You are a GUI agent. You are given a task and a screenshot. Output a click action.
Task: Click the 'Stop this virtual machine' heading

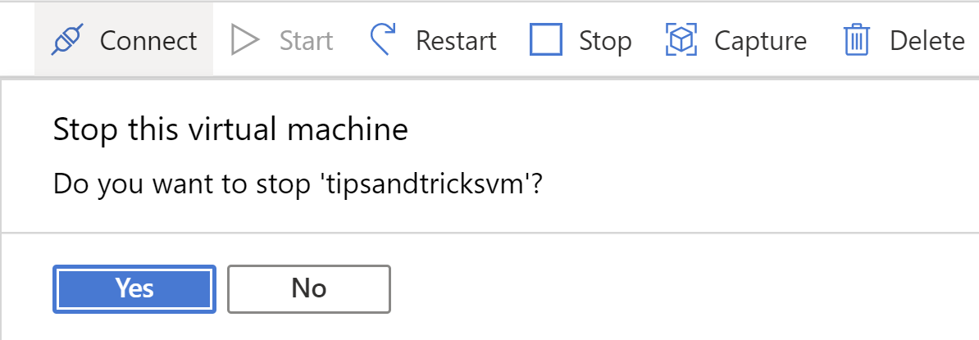pos(230,130)
